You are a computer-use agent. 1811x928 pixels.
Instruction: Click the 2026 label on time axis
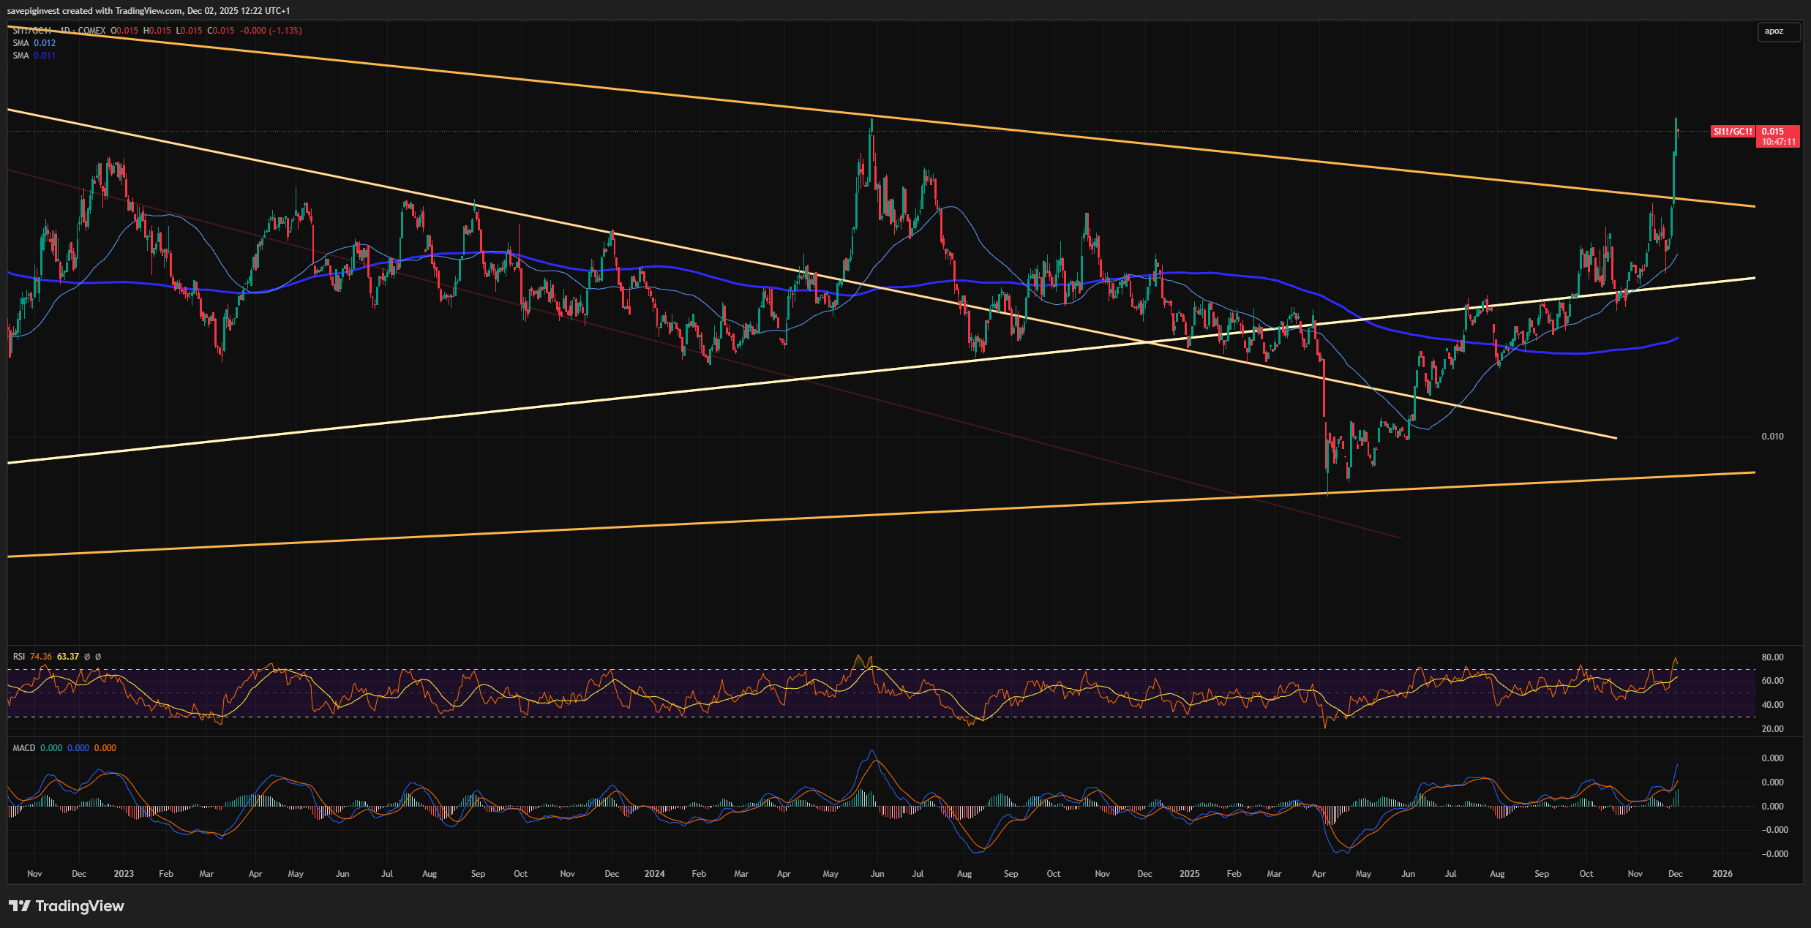pos(1722,874)
